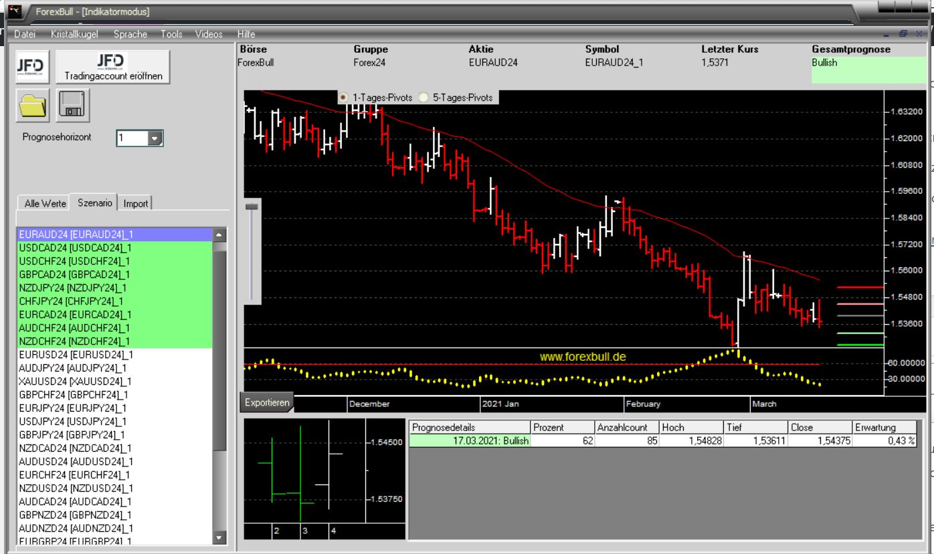Select USDCAD24 in the symbol list
This screenshot has height=554, width=934.
pyautogui.click(x=75, y=248)
